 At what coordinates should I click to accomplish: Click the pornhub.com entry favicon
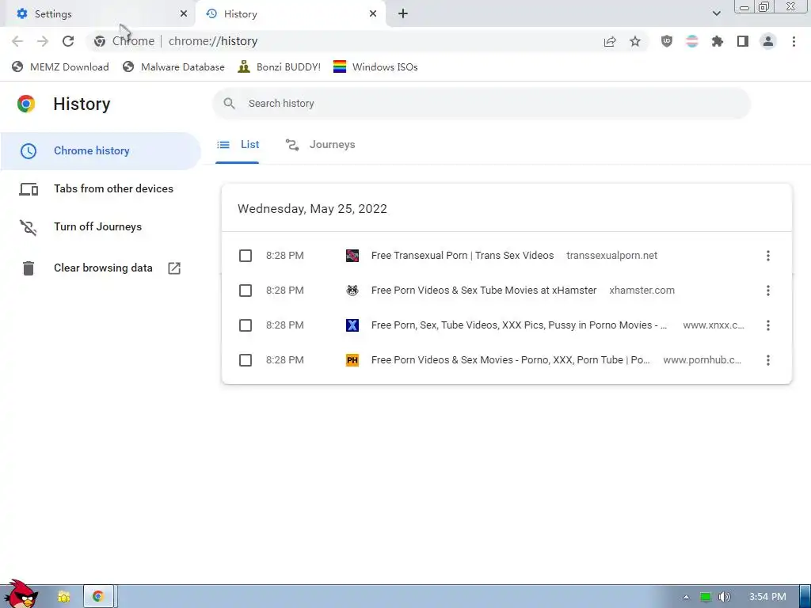[352, 360]
